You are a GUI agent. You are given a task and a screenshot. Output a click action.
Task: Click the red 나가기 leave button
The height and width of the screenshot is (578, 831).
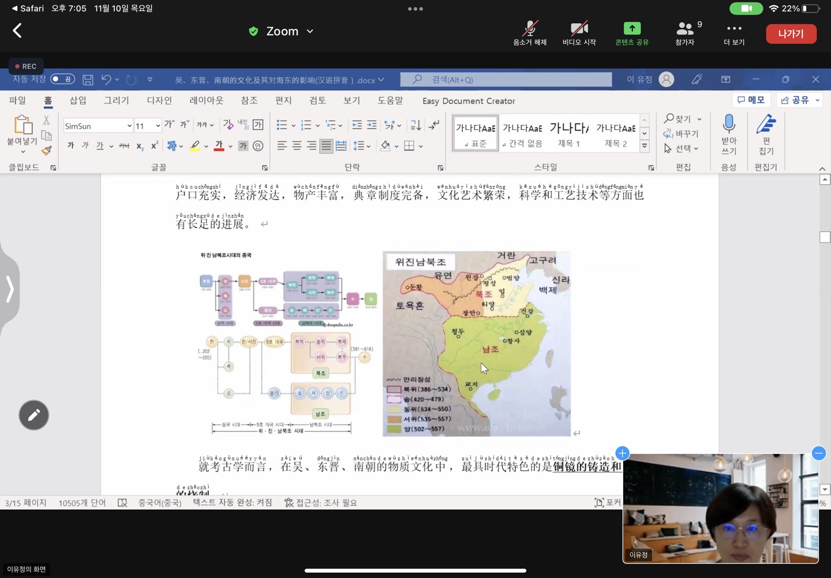[x=791, y=33]
